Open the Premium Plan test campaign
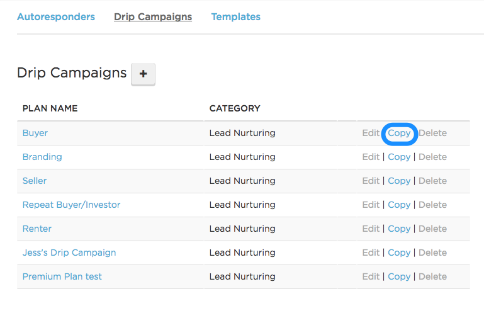This screenshot has height=313, width=484. [x=62, y=276]
